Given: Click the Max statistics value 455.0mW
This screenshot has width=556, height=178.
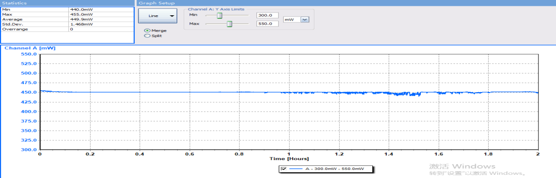Looking at the screenshot, I should (x=81, y=14).
